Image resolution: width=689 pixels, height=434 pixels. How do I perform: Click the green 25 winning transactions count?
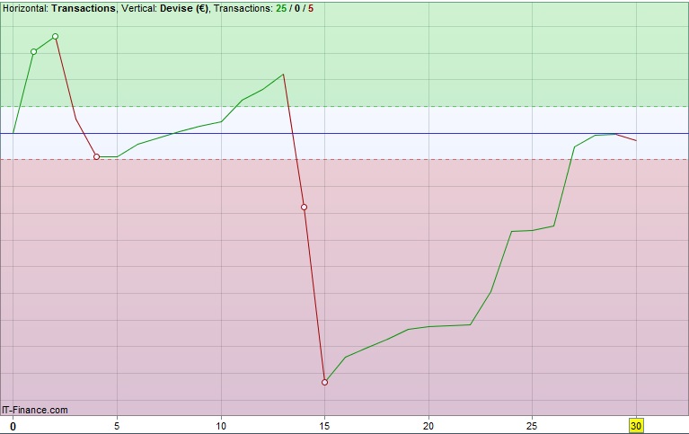(x=281, y=8)
